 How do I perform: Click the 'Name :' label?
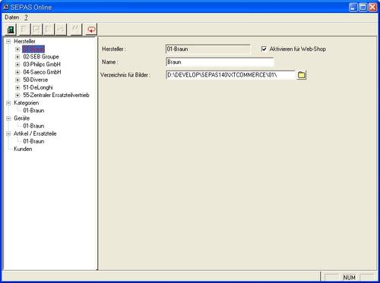110,62
